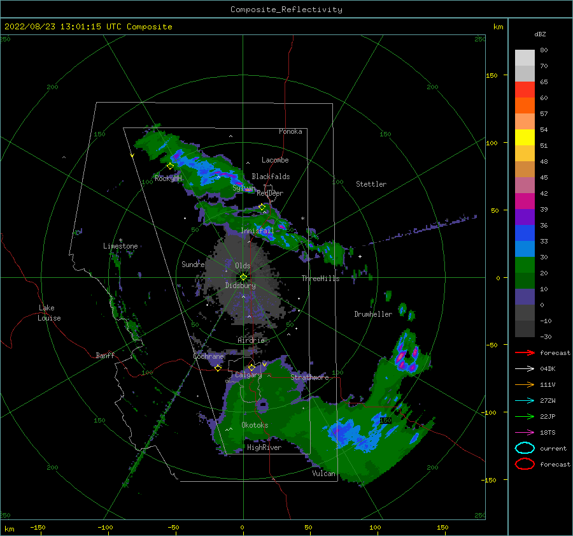573x536 pixels.
Task: Click the current legend text
Action: 553,449
